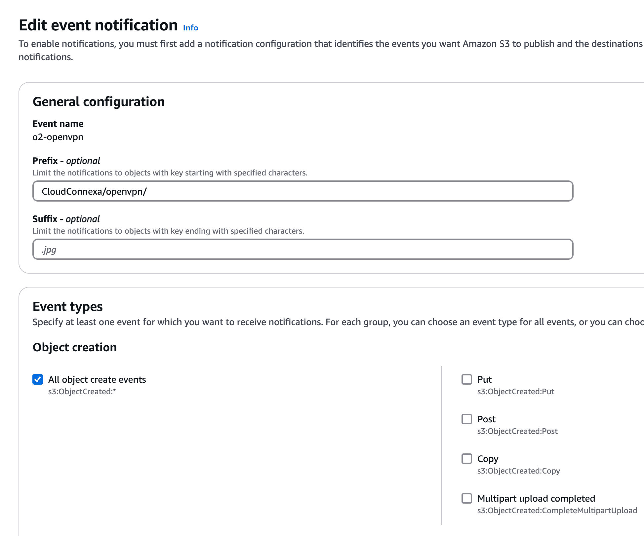
Task: Click the s3:ObjectCreated:Put identifier text
Action: point(516,392)
